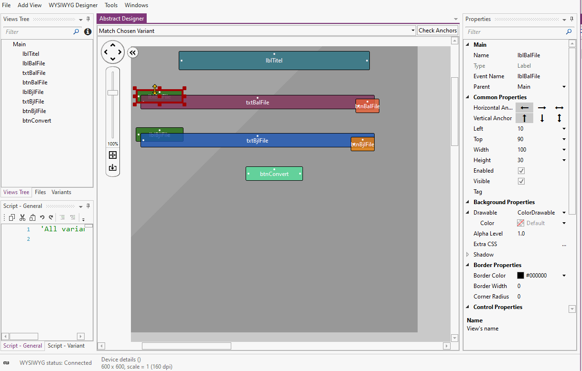Set Vertical Anchor to bottom
Viewport: 582px width, 371px height.
[542, 118]
